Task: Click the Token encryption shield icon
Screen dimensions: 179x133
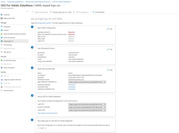Action: 1,68
